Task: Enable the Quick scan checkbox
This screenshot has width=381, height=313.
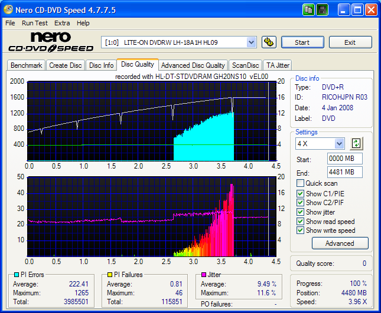Action: pyautogui.click(x=301, y=183)
